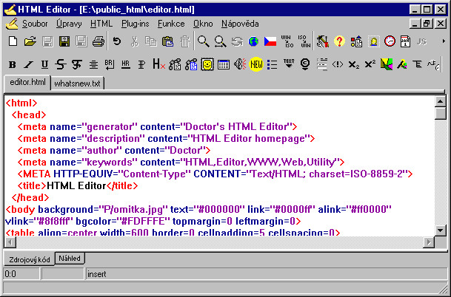
Task: Insert an image with the smiley icon
Action: (x=207, y=64)
